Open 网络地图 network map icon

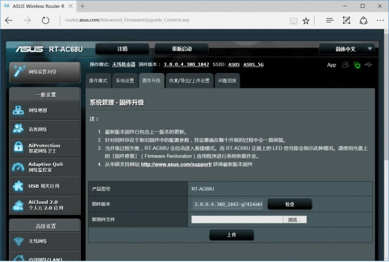coord(18,110)
